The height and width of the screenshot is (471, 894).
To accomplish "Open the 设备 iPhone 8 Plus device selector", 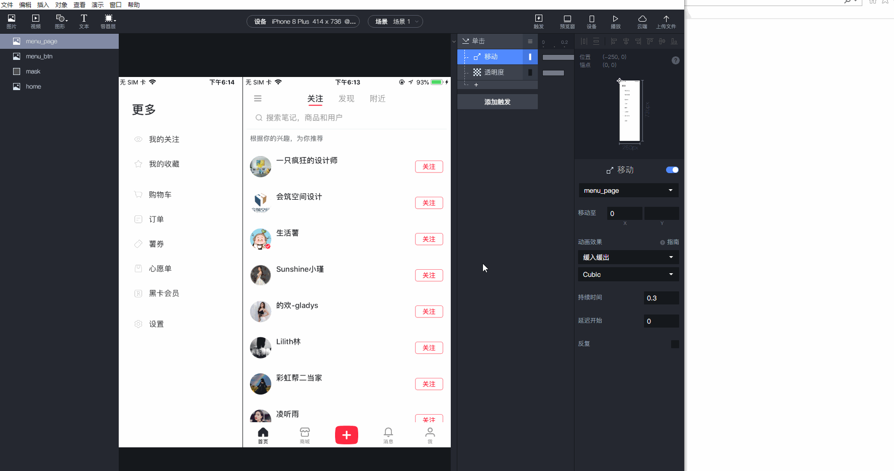I will tap(303, 22).
